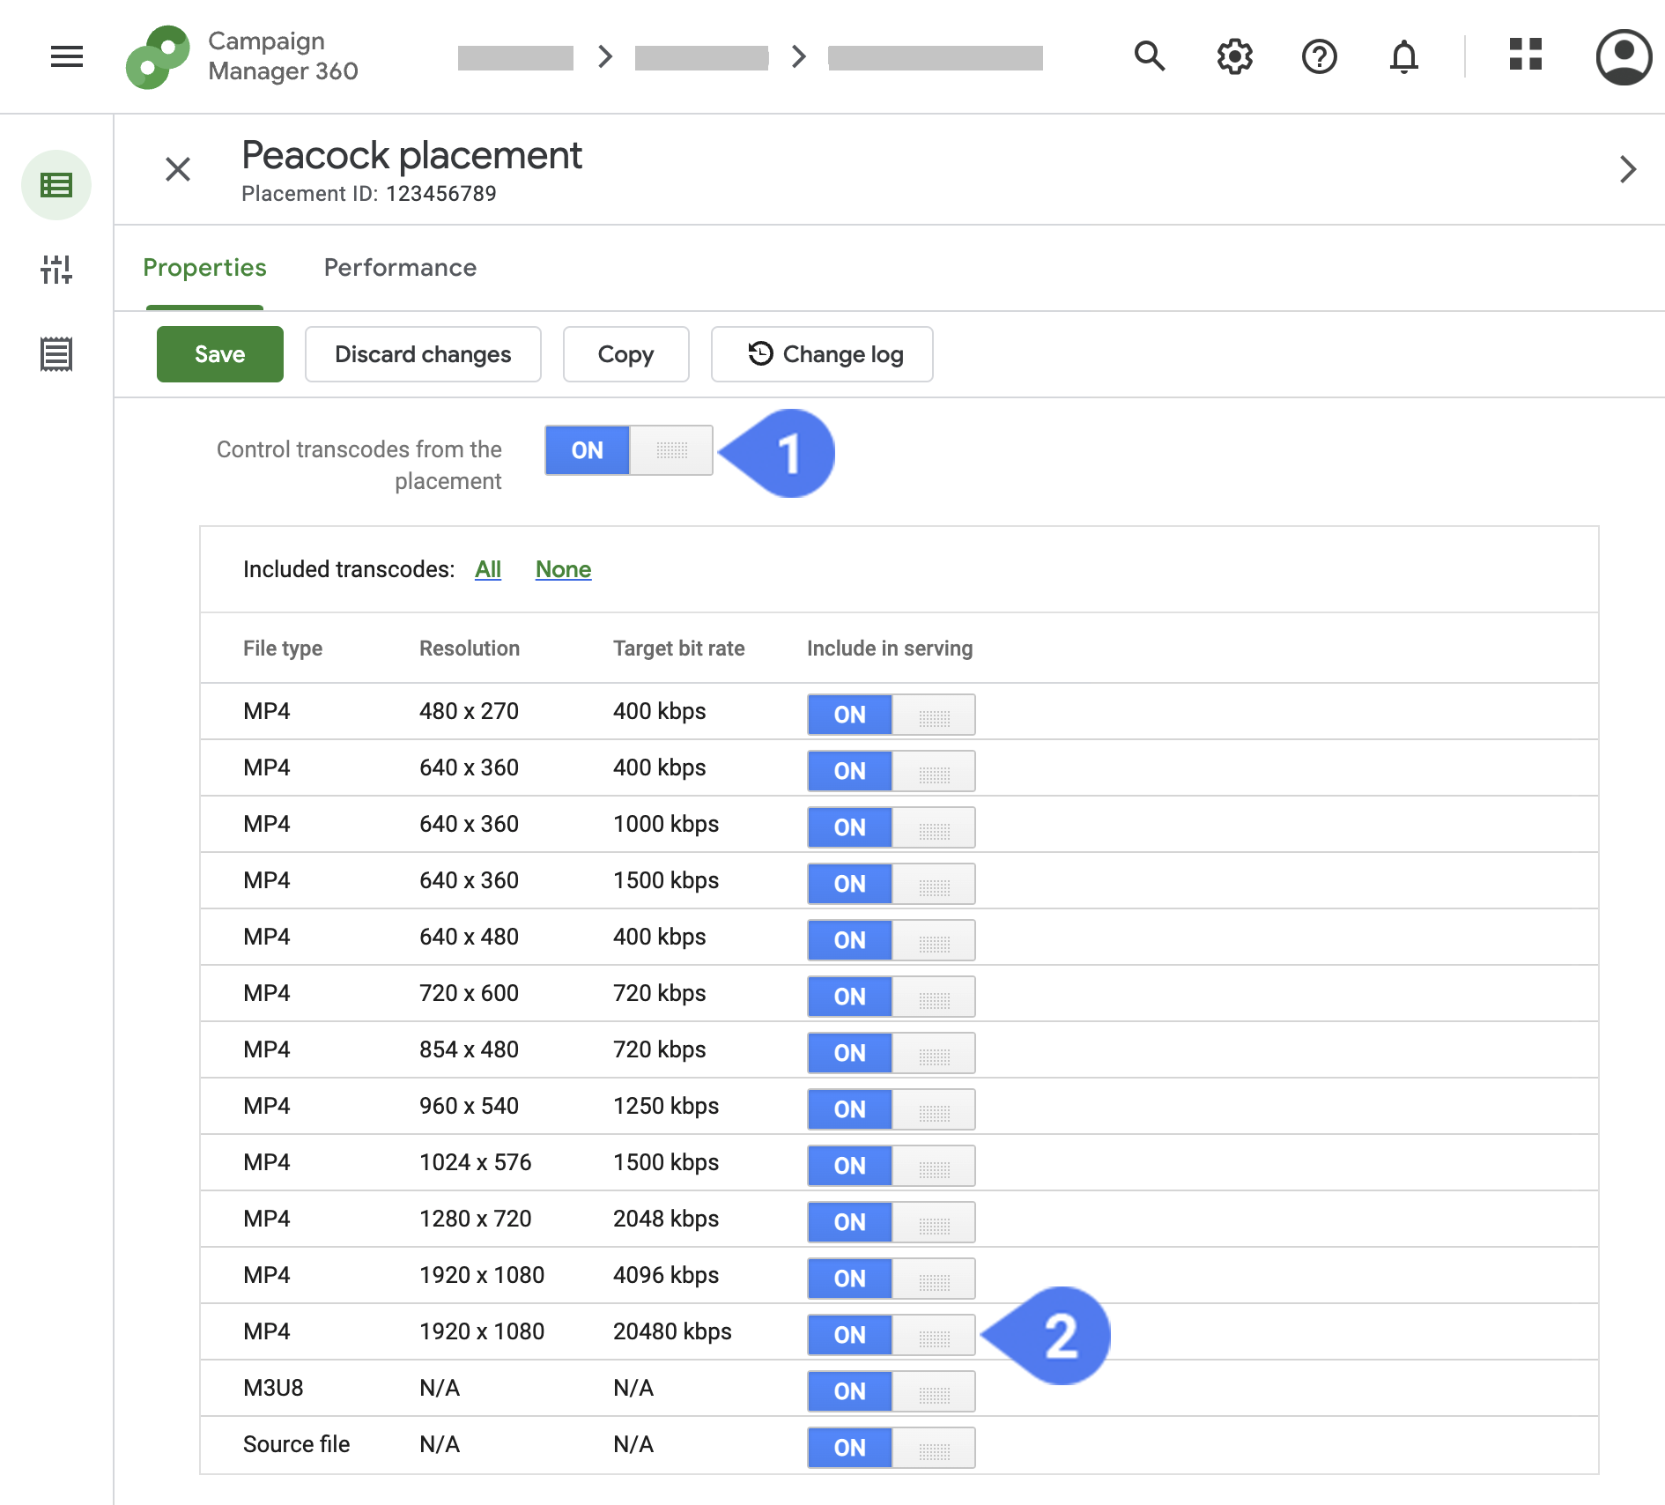Open the apps grid switcher

[1526, 54]
